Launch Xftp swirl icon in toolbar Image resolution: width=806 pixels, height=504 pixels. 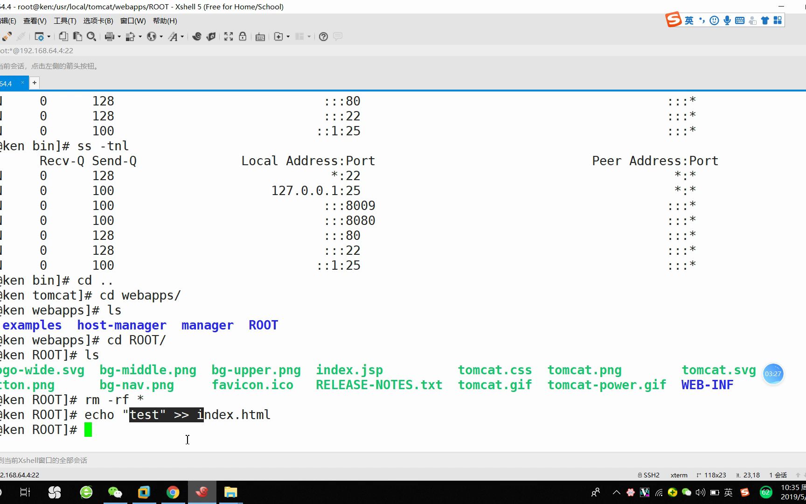[197, 36]
